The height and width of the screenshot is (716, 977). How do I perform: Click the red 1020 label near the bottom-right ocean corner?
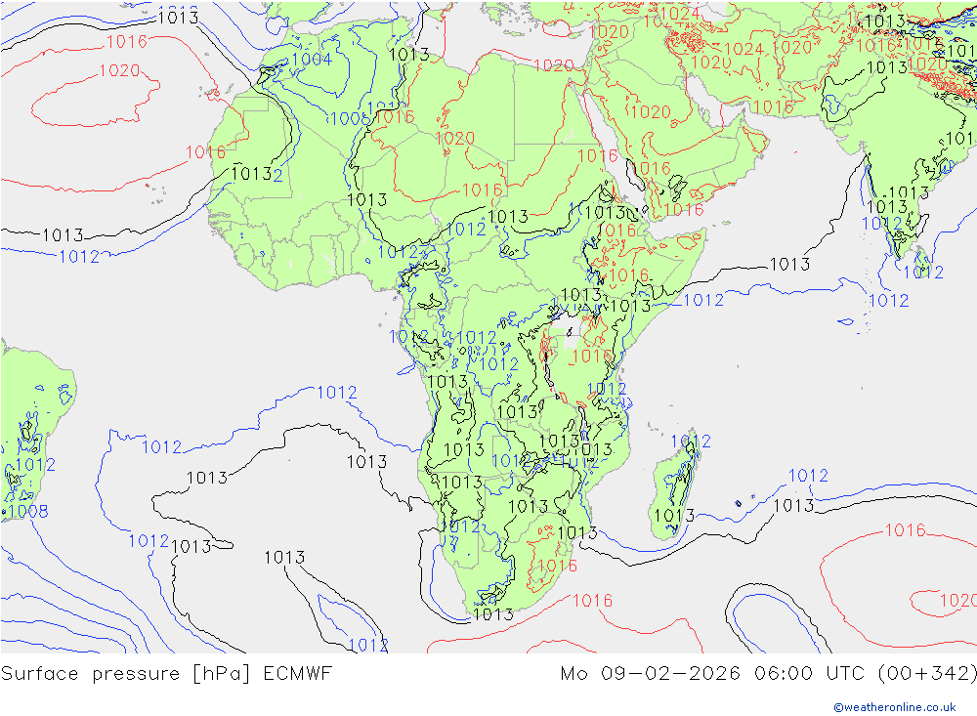(957, 600)
